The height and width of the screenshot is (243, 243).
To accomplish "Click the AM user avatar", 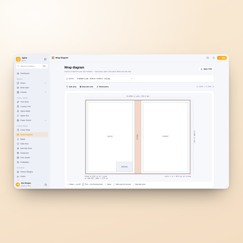I will pyautogui.click(x=18, y=184).
